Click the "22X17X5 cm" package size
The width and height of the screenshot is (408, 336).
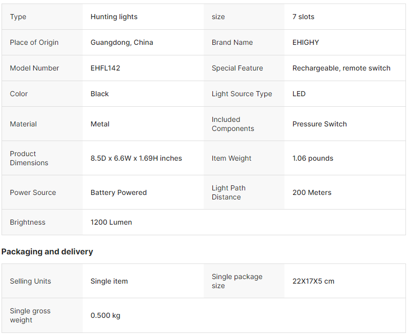[313, 281]
